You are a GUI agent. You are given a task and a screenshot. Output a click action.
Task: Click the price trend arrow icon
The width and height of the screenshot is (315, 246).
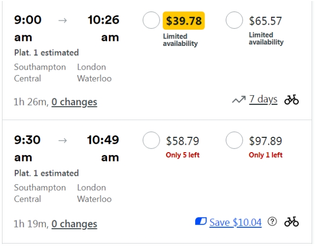[x=239, y=100]
